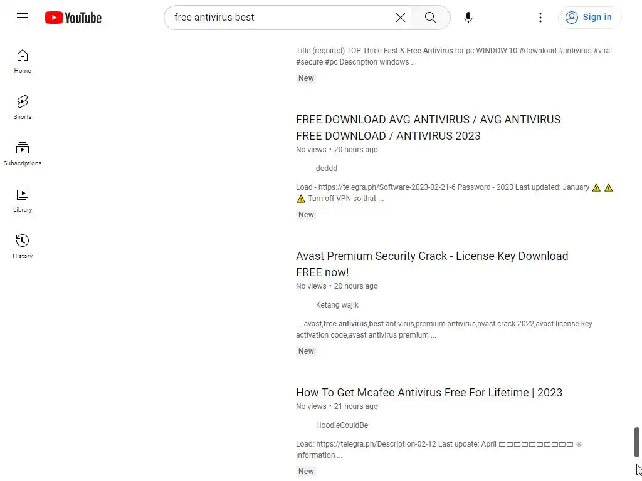Click the magnifier search button
The height and width of the screenshot is (481, 642).
[430, 18]
